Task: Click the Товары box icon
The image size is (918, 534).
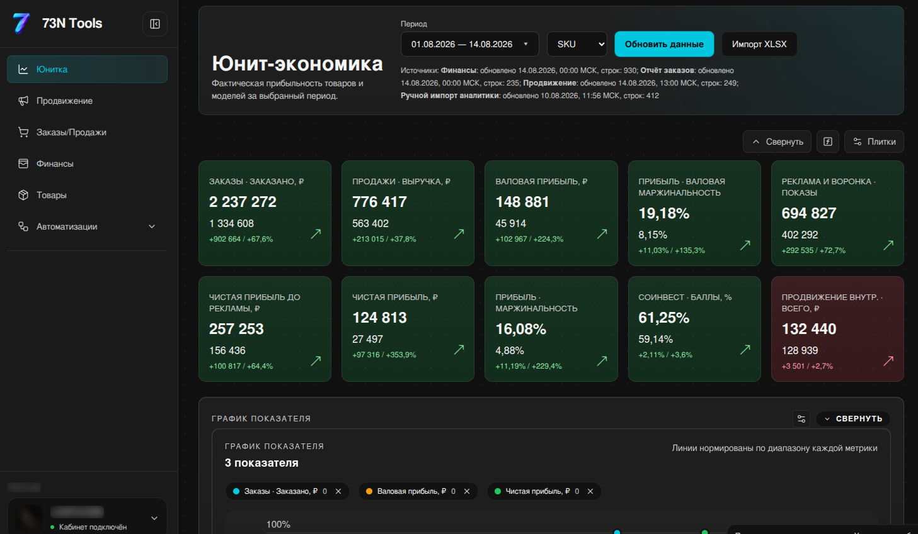Action: click(x=23, y=195)
